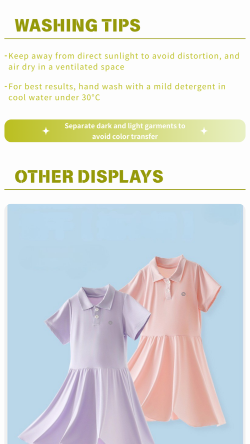This screenshot has width=250, height=444.
Task: Click the OTHER DISPLAYS heading
Action: 89,176
